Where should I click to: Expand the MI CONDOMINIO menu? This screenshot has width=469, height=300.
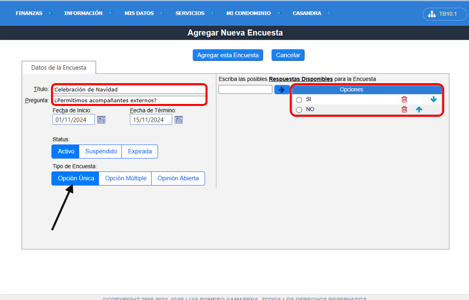pyautogui.click(x=249, y=13)
